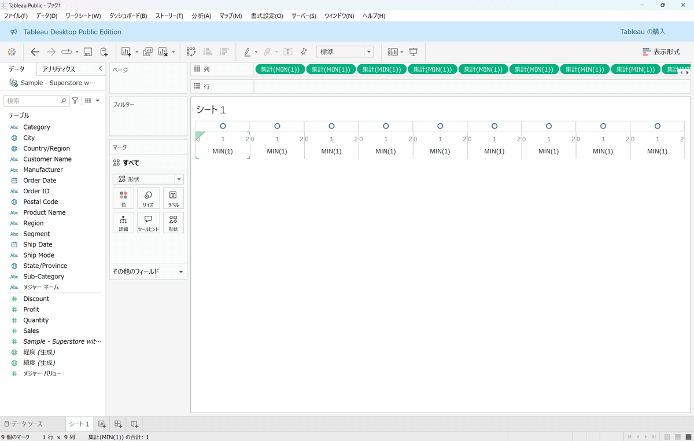
Task: Open the ファイル(F) menu
Action: (x=16, y=16)
